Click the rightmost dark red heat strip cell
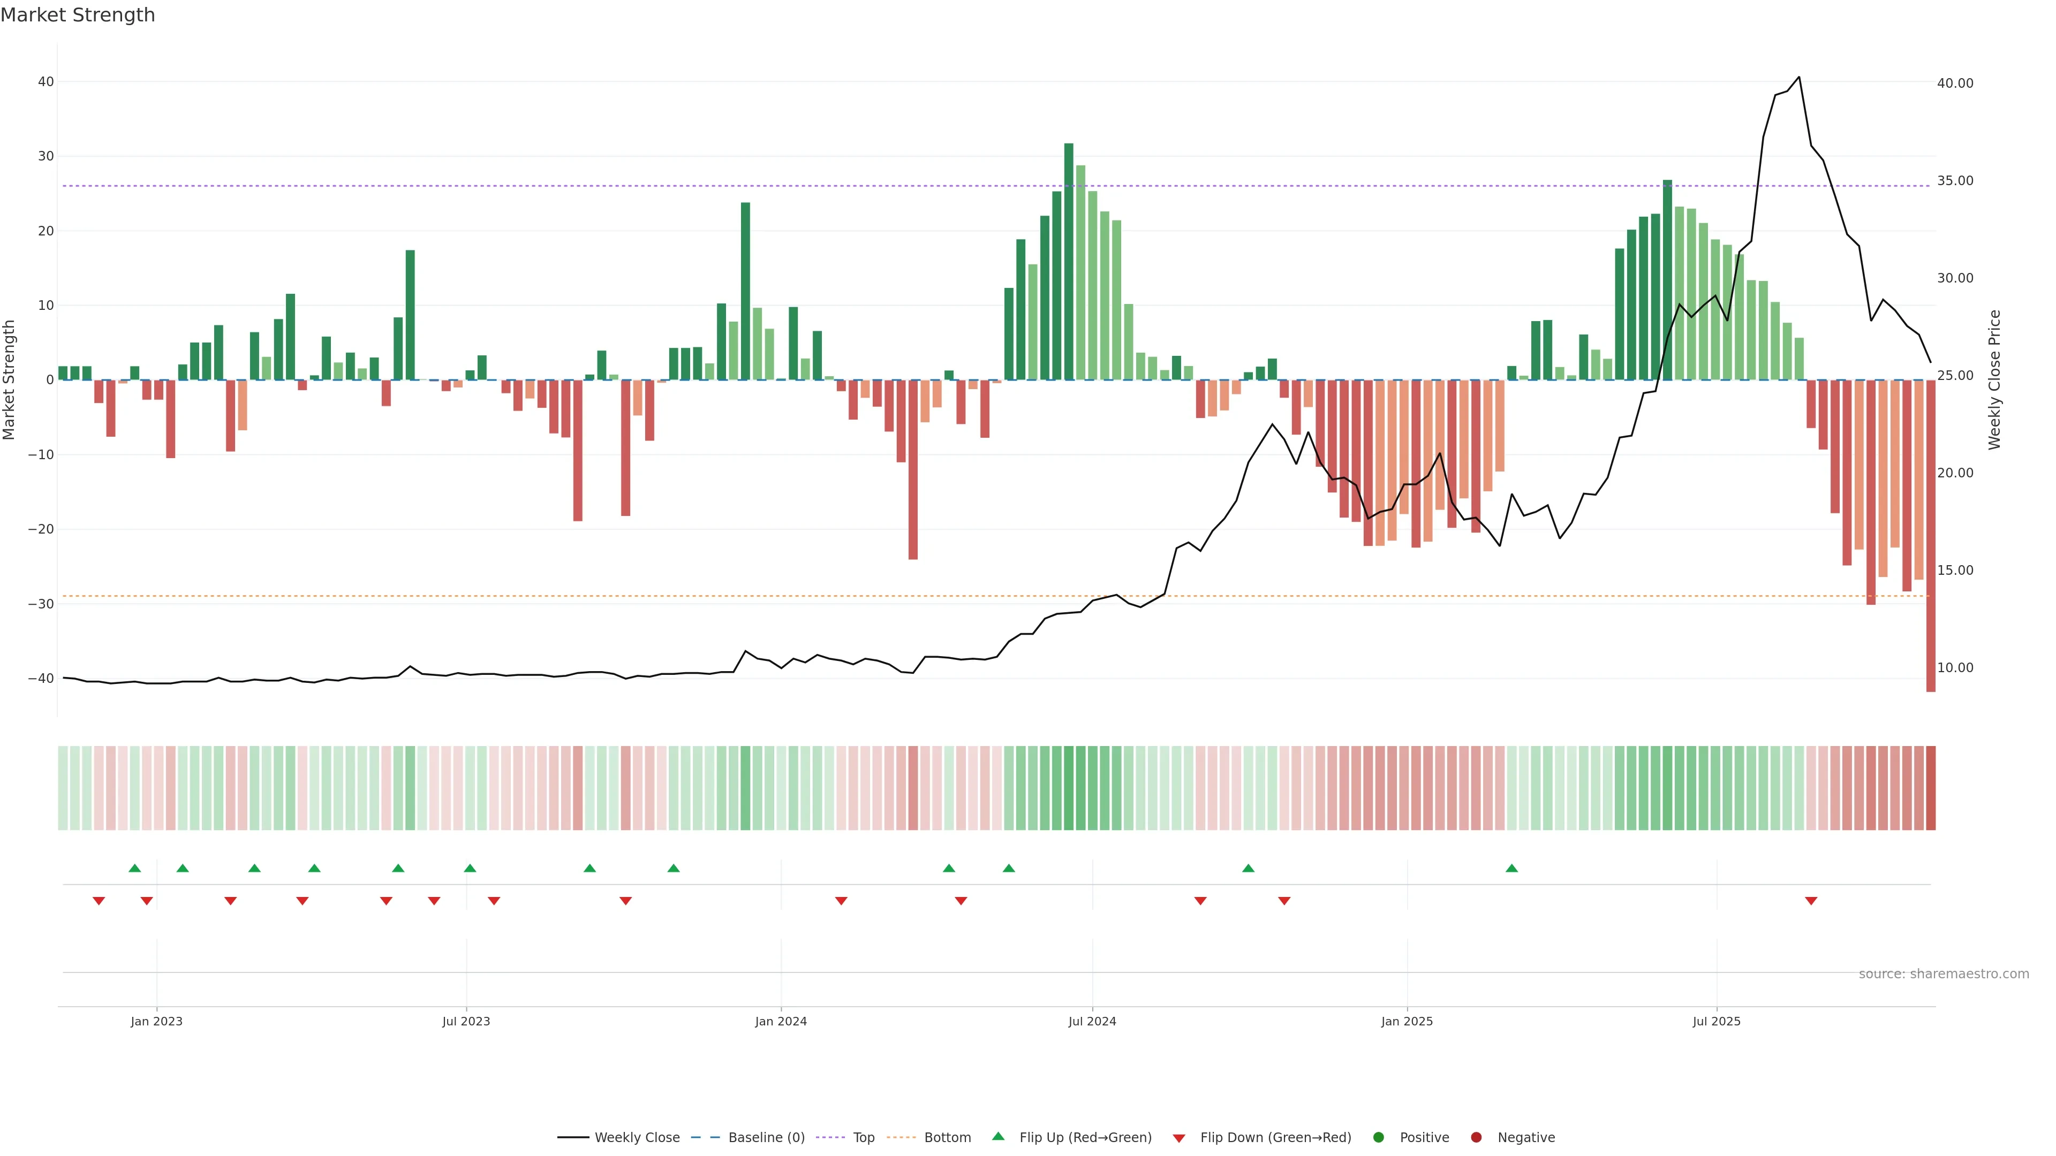 pyautogui.click(x=1931, y=787)
